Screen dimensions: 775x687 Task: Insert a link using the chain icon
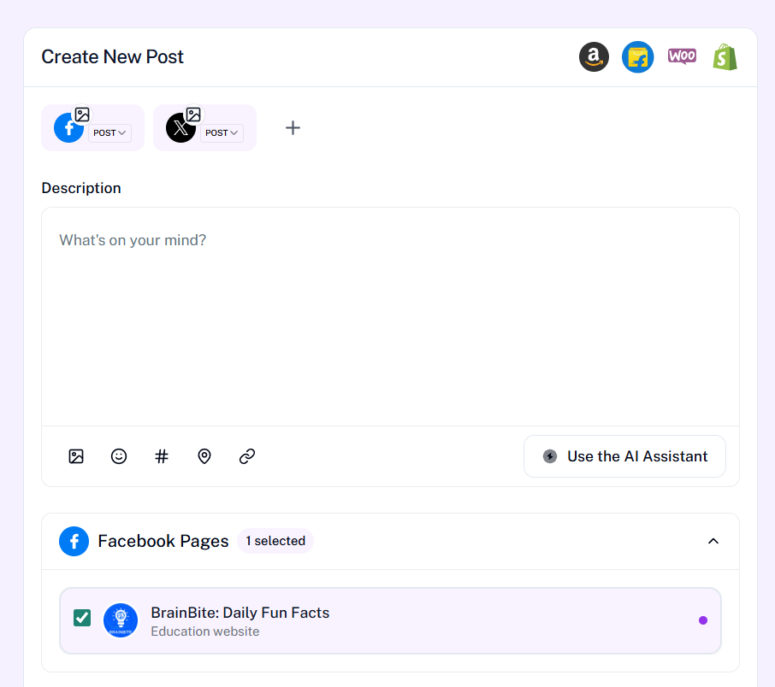247,456
